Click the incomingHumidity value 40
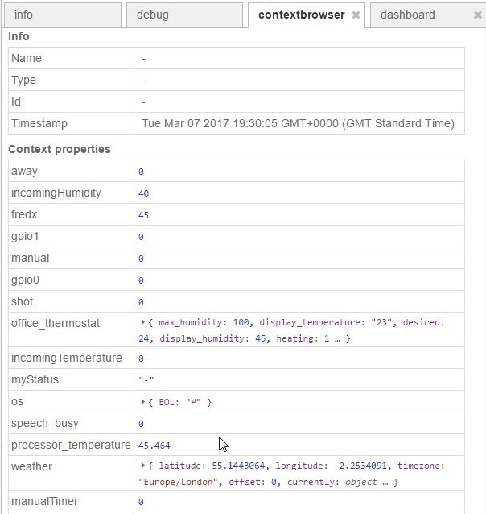Viewport: 486px width, 514px height. coord(143,193)
